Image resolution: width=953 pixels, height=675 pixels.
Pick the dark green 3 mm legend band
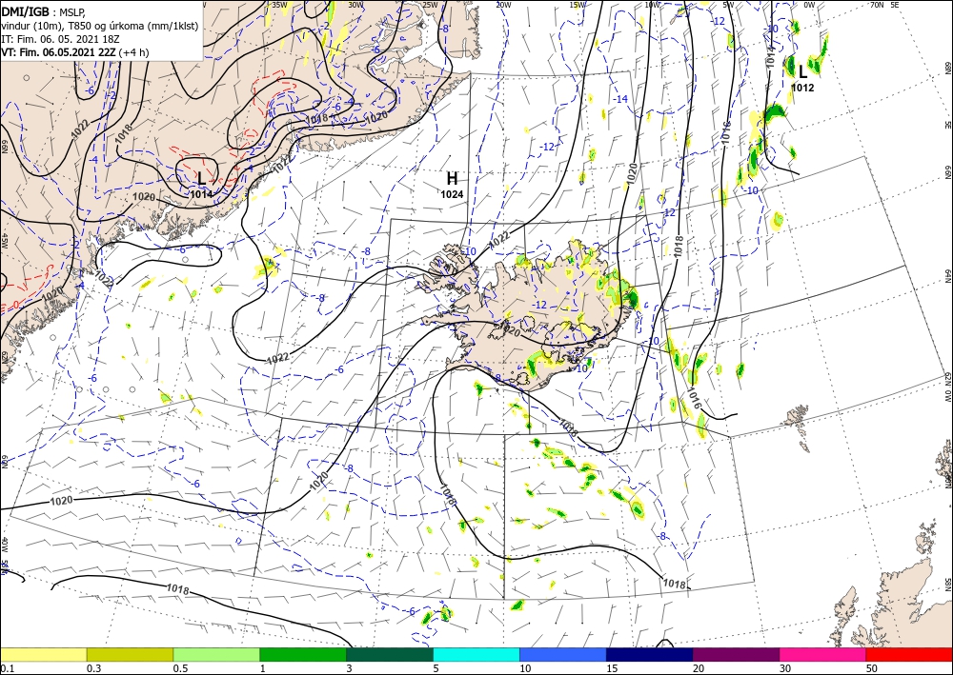(390, 655)
